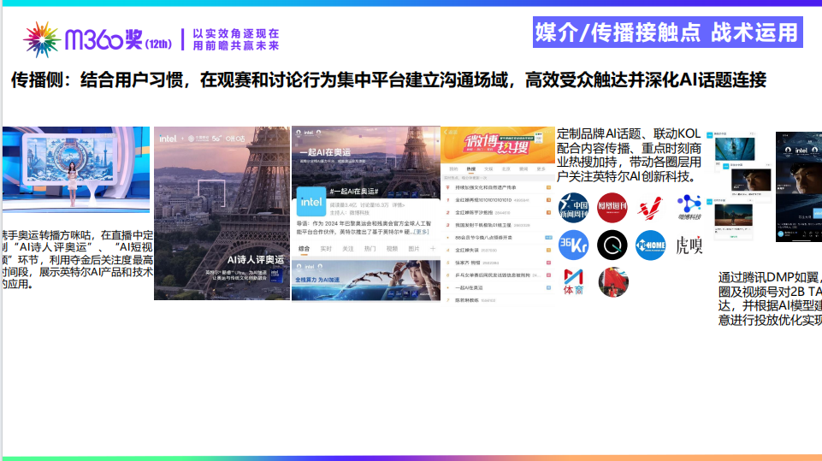Click the plus icon after 图片 tab
The image size is (822, 461).
[x=432, y=248]
